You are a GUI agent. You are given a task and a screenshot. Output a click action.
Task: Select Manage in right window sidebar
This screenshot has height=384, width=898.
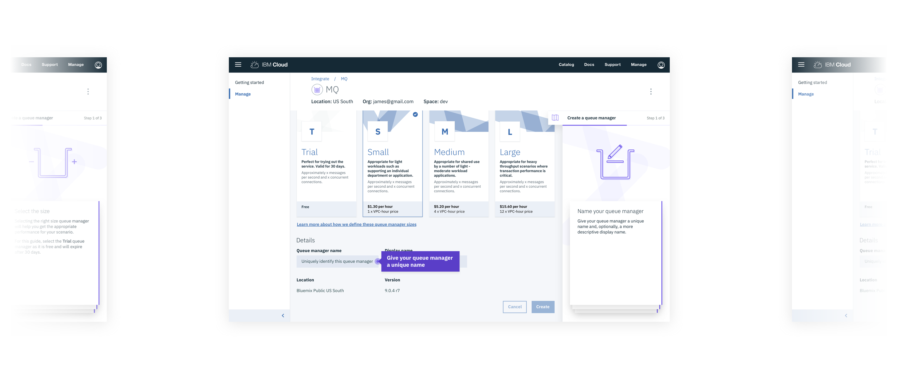(806, 94)
